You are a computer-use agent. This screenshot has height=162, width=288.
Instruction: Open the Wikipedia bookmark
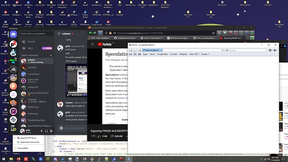[x=183, y=54]
